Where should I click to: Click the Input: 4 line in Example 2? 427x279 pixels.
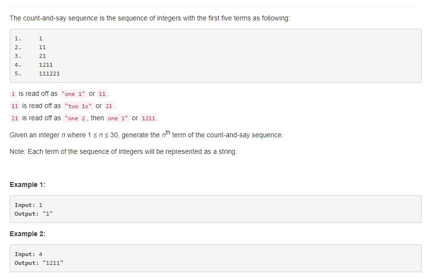(x=28, y=254)
